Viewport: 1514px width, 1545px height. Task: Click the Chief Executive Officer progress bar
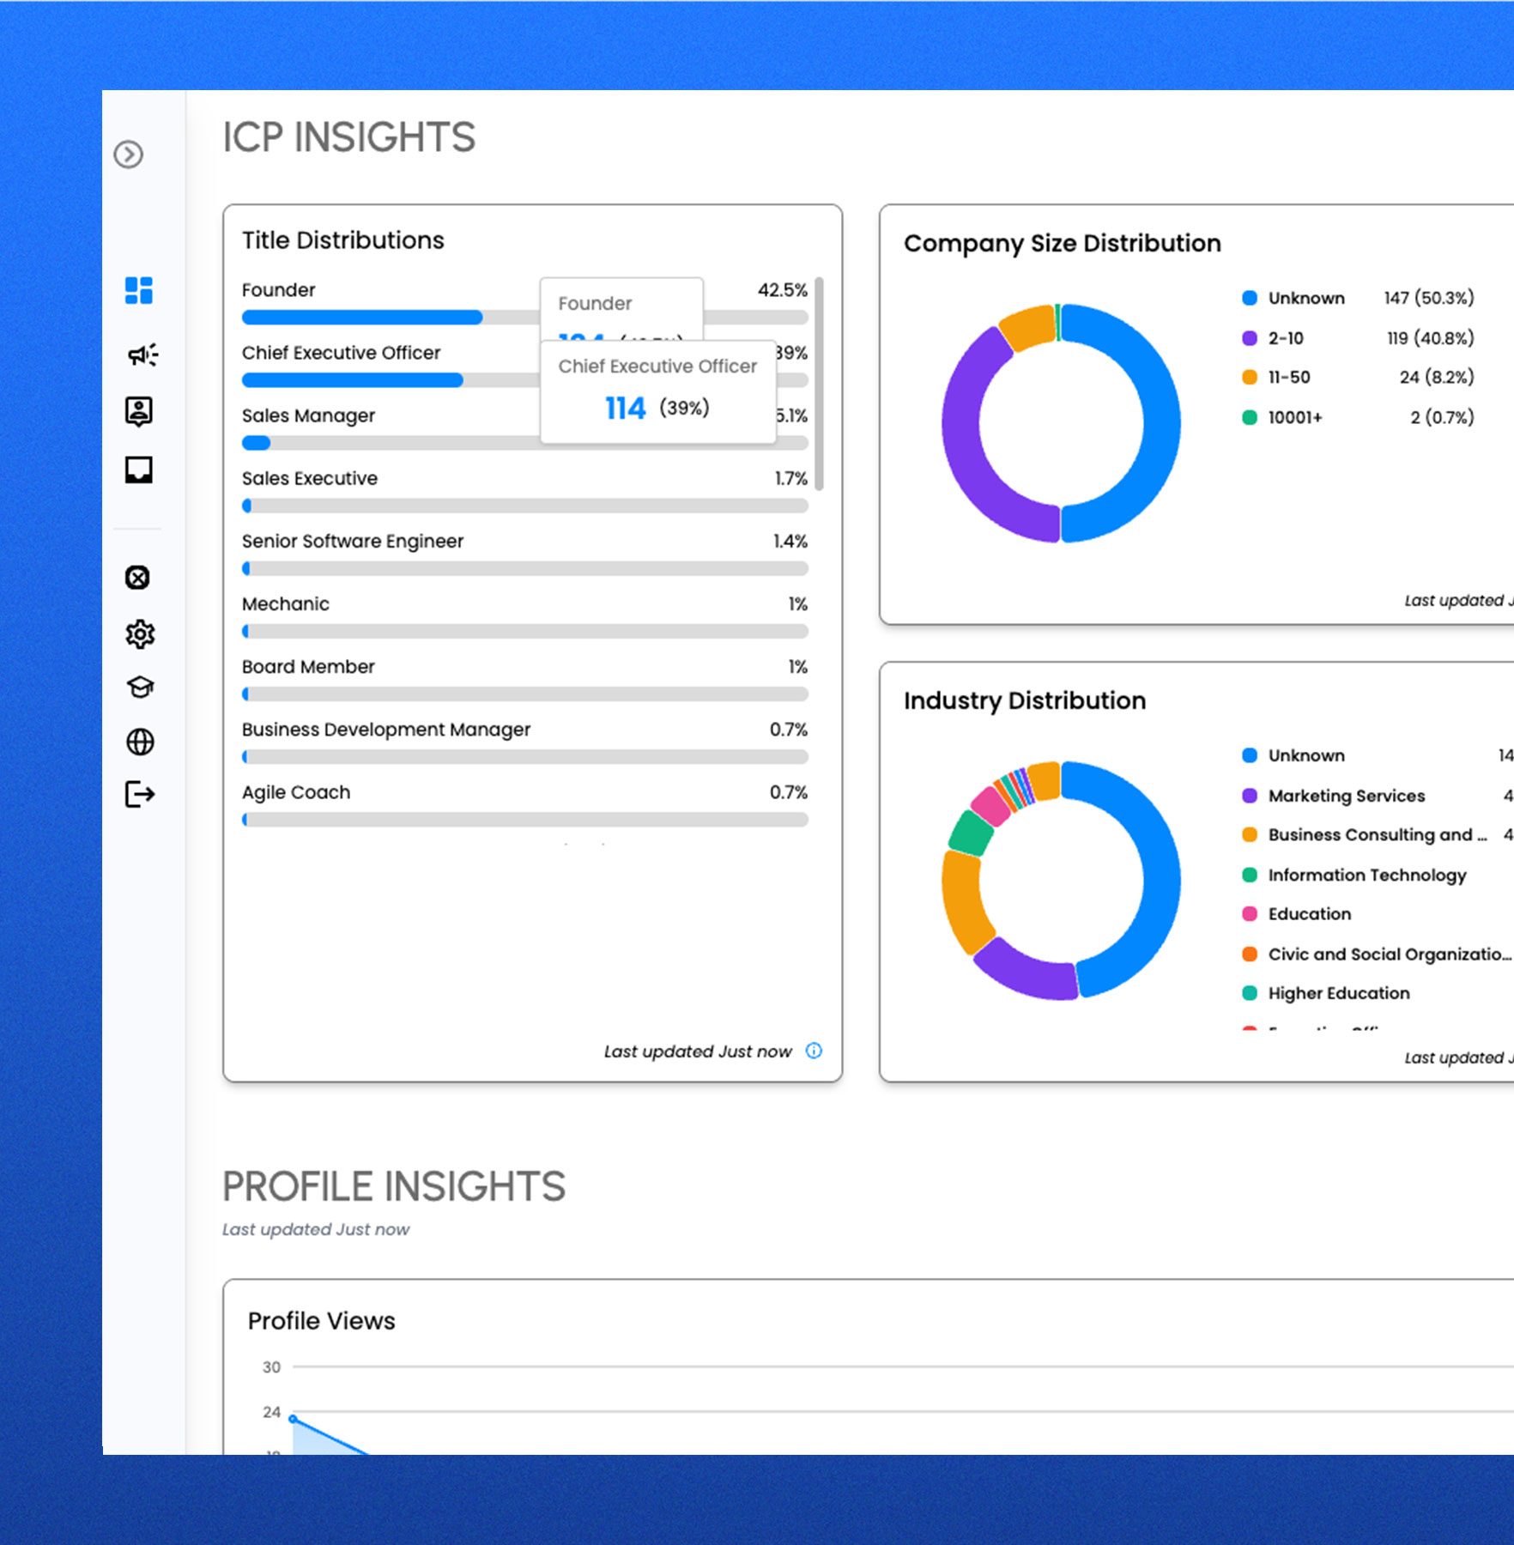point(525,380)
